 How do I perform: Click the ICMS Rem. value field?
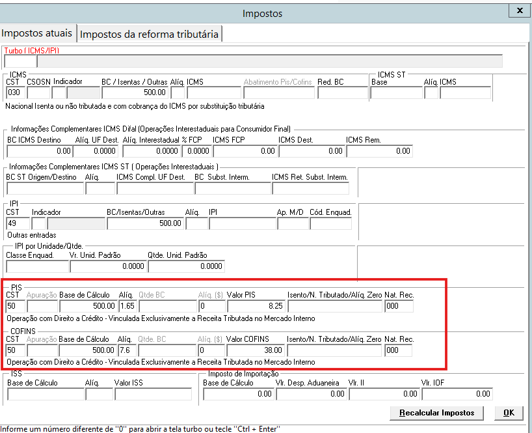[x=379, y=151]
